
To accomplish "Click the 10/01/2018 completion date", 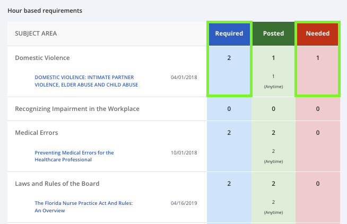I will (184, 153).
